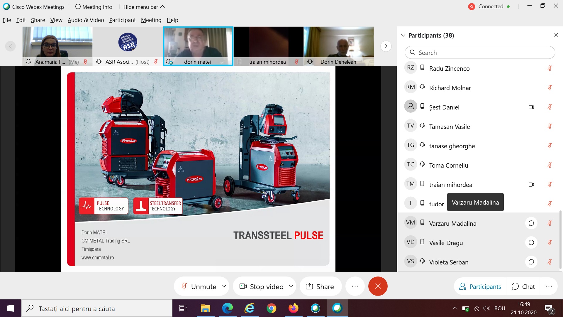Close the Participants panel
The image size is (563, 317).
(556, 35)
